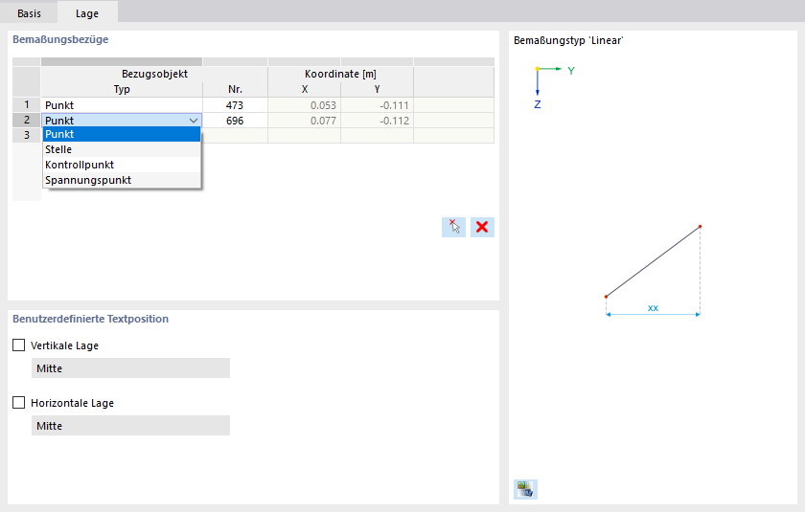
Task: Select the X coordinate cell 0.053
Action: pyautogui.click(x=304, y=105)
